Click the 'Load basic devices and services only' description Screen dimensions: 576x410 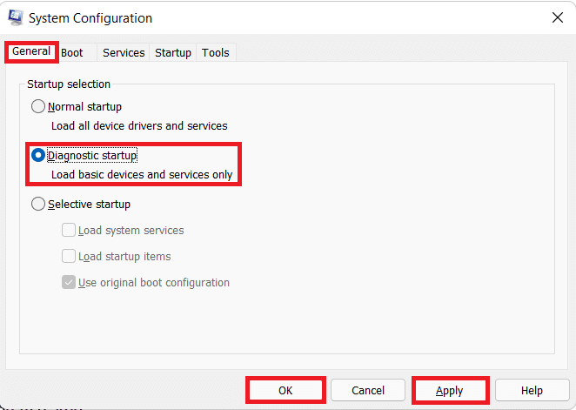(x=142, y=175)
